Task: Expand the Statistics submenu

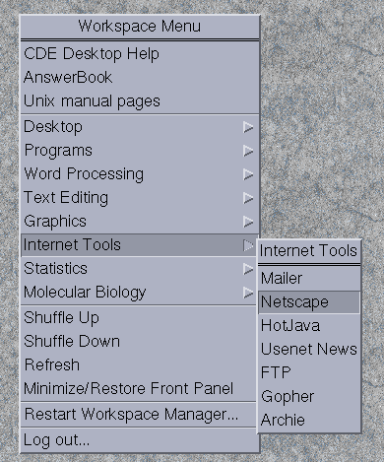Action: tap(140, 269)
